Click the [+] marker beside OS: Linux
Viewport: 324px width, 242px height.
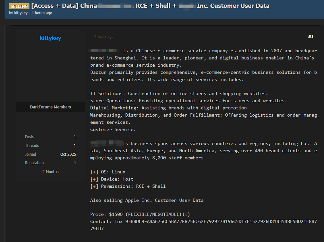(94, 172)
